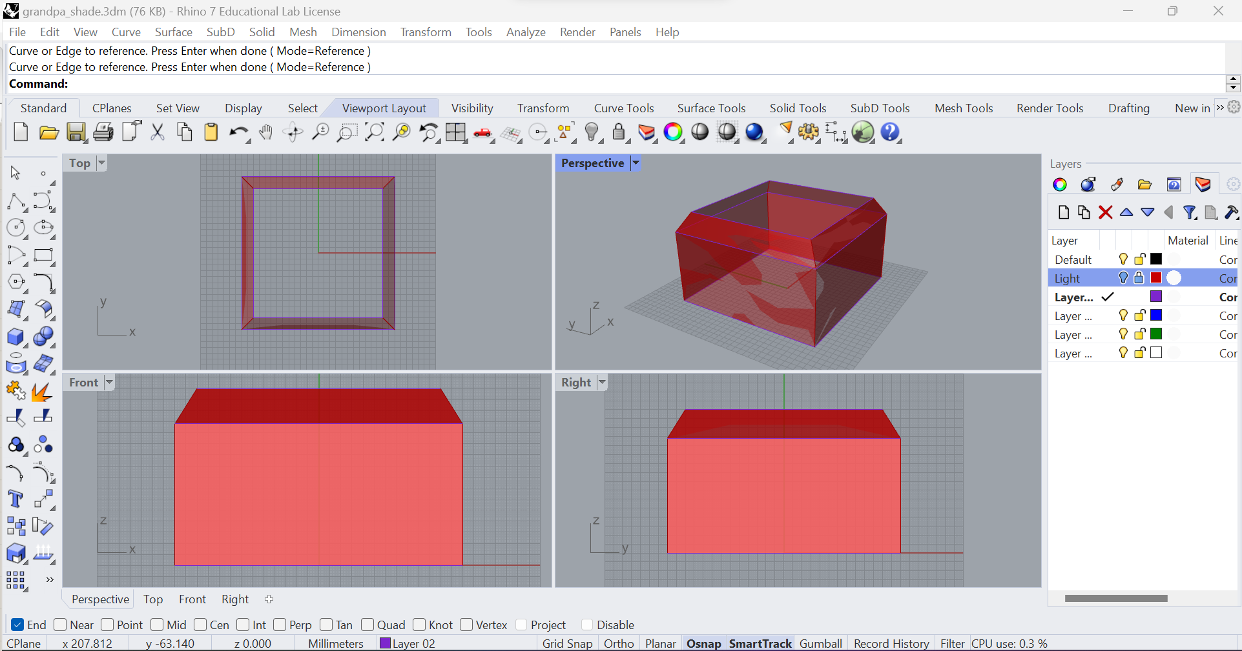1242x651 pixels.
Task: Click the Print icon in toolbar
Action: tap(103, 132)
